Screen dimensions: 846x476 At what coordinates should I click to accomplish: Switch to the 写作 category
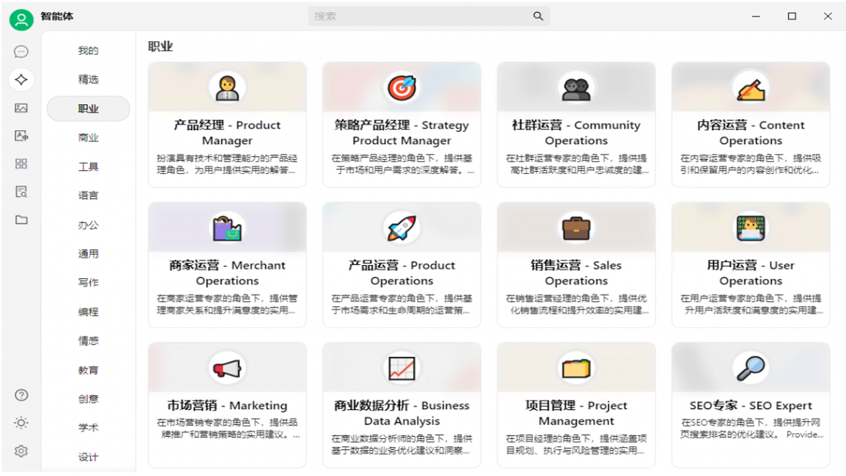89,283
